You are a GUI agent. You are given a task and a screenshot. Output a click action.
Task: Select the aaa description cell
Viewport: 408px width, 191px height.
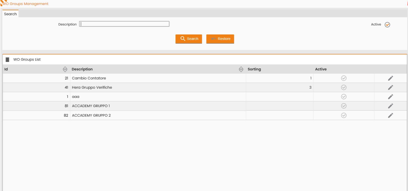point(158,97)
